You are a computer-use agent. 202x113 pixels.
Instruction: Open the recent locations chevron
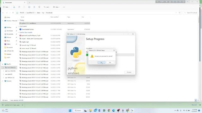[10, 13]
